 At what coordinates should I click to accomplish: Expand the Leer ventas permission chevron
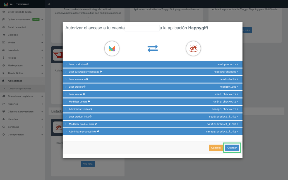[x=66, y=94]
